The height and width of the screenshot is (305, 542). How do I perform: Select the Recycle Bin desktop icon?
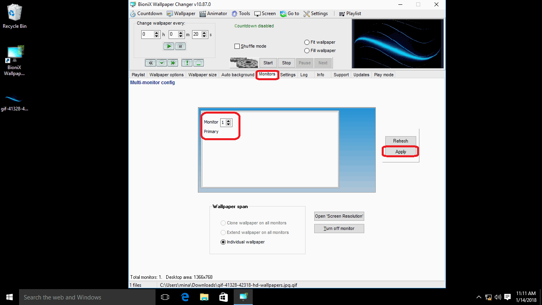click(15, 16)
